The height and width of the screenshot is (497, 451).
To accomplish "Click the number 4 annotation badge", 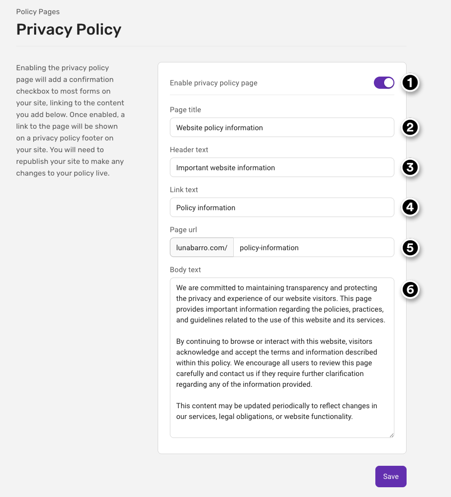I will (410, 207).
